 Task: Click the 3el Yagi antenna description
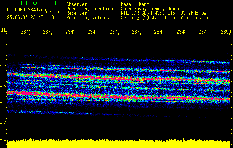pyautogui.click(x=165, y=18)
